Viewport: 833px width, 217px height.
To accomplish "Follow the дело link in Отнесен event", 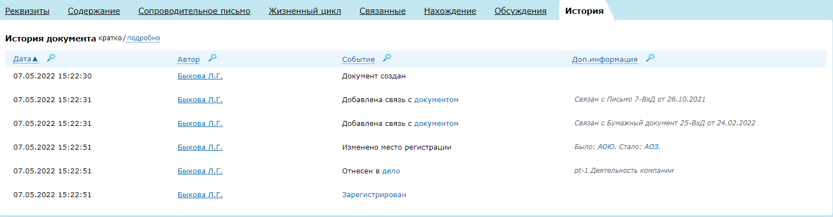I will point(391,171).
